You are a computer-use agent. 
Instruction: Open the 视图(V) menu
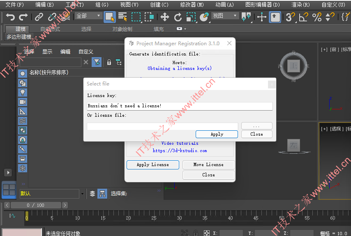pos(129,5)
